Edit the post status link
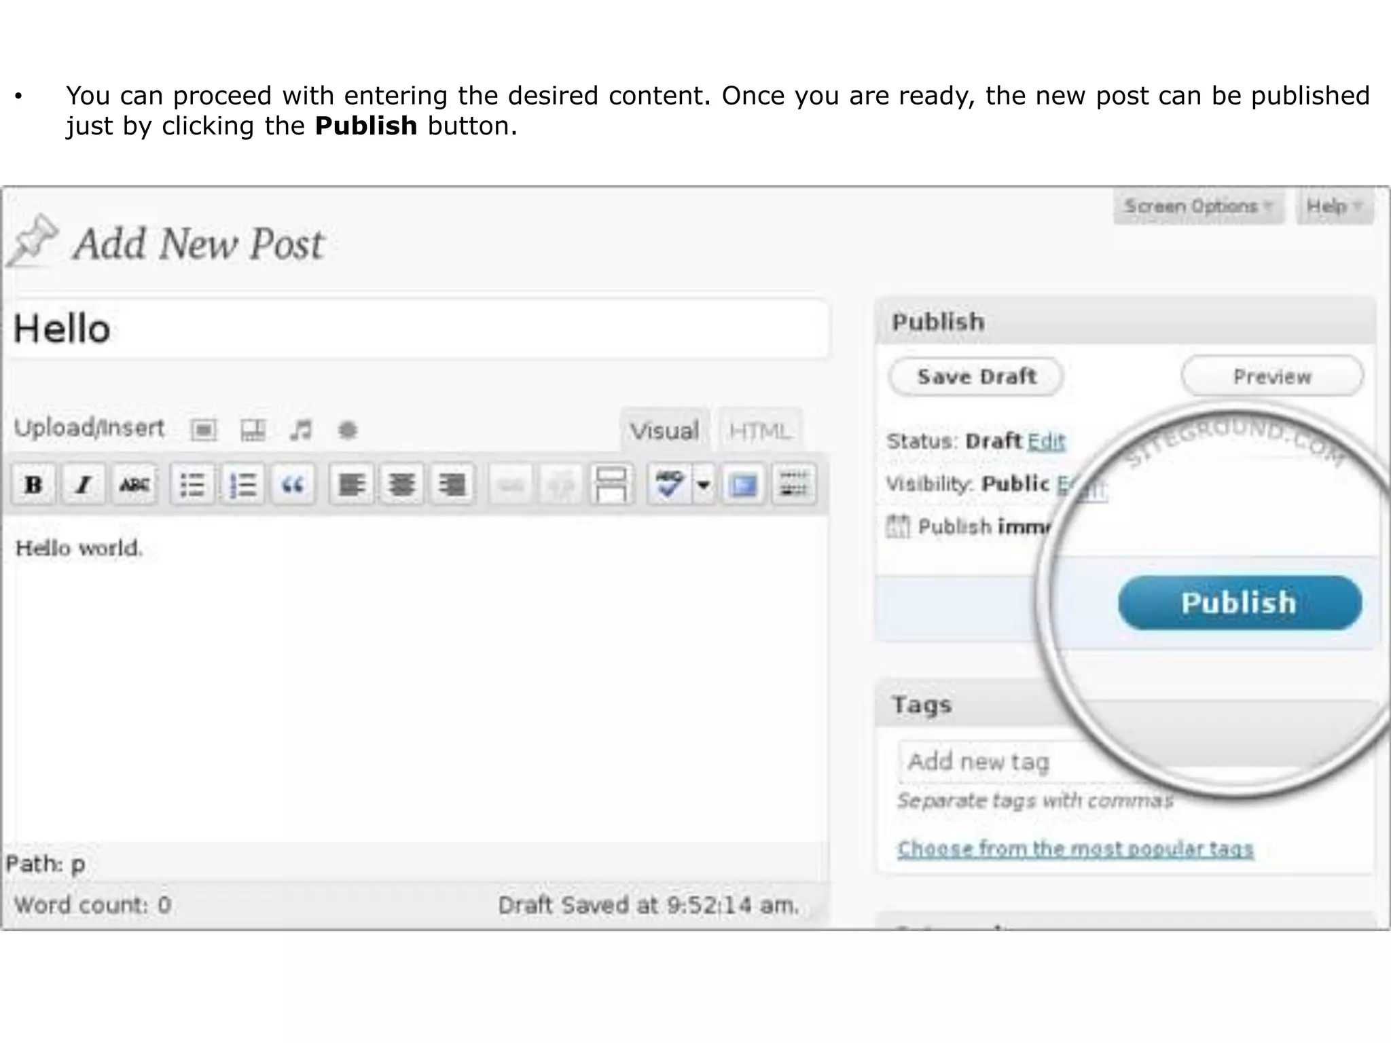1391x1043 pixels. 1047,441
